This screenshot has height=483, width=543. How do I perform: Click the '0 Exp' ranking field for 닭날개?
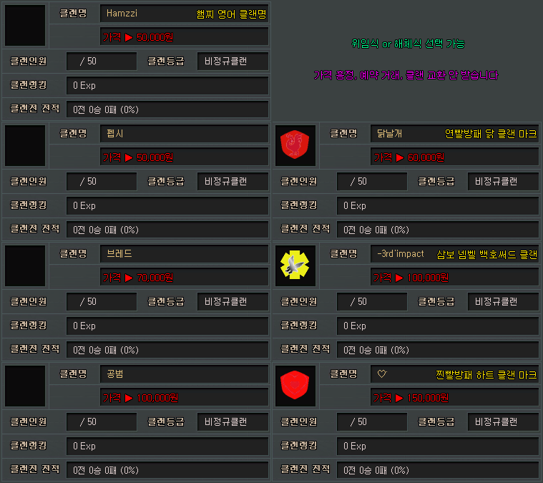[x=437, y=205]
